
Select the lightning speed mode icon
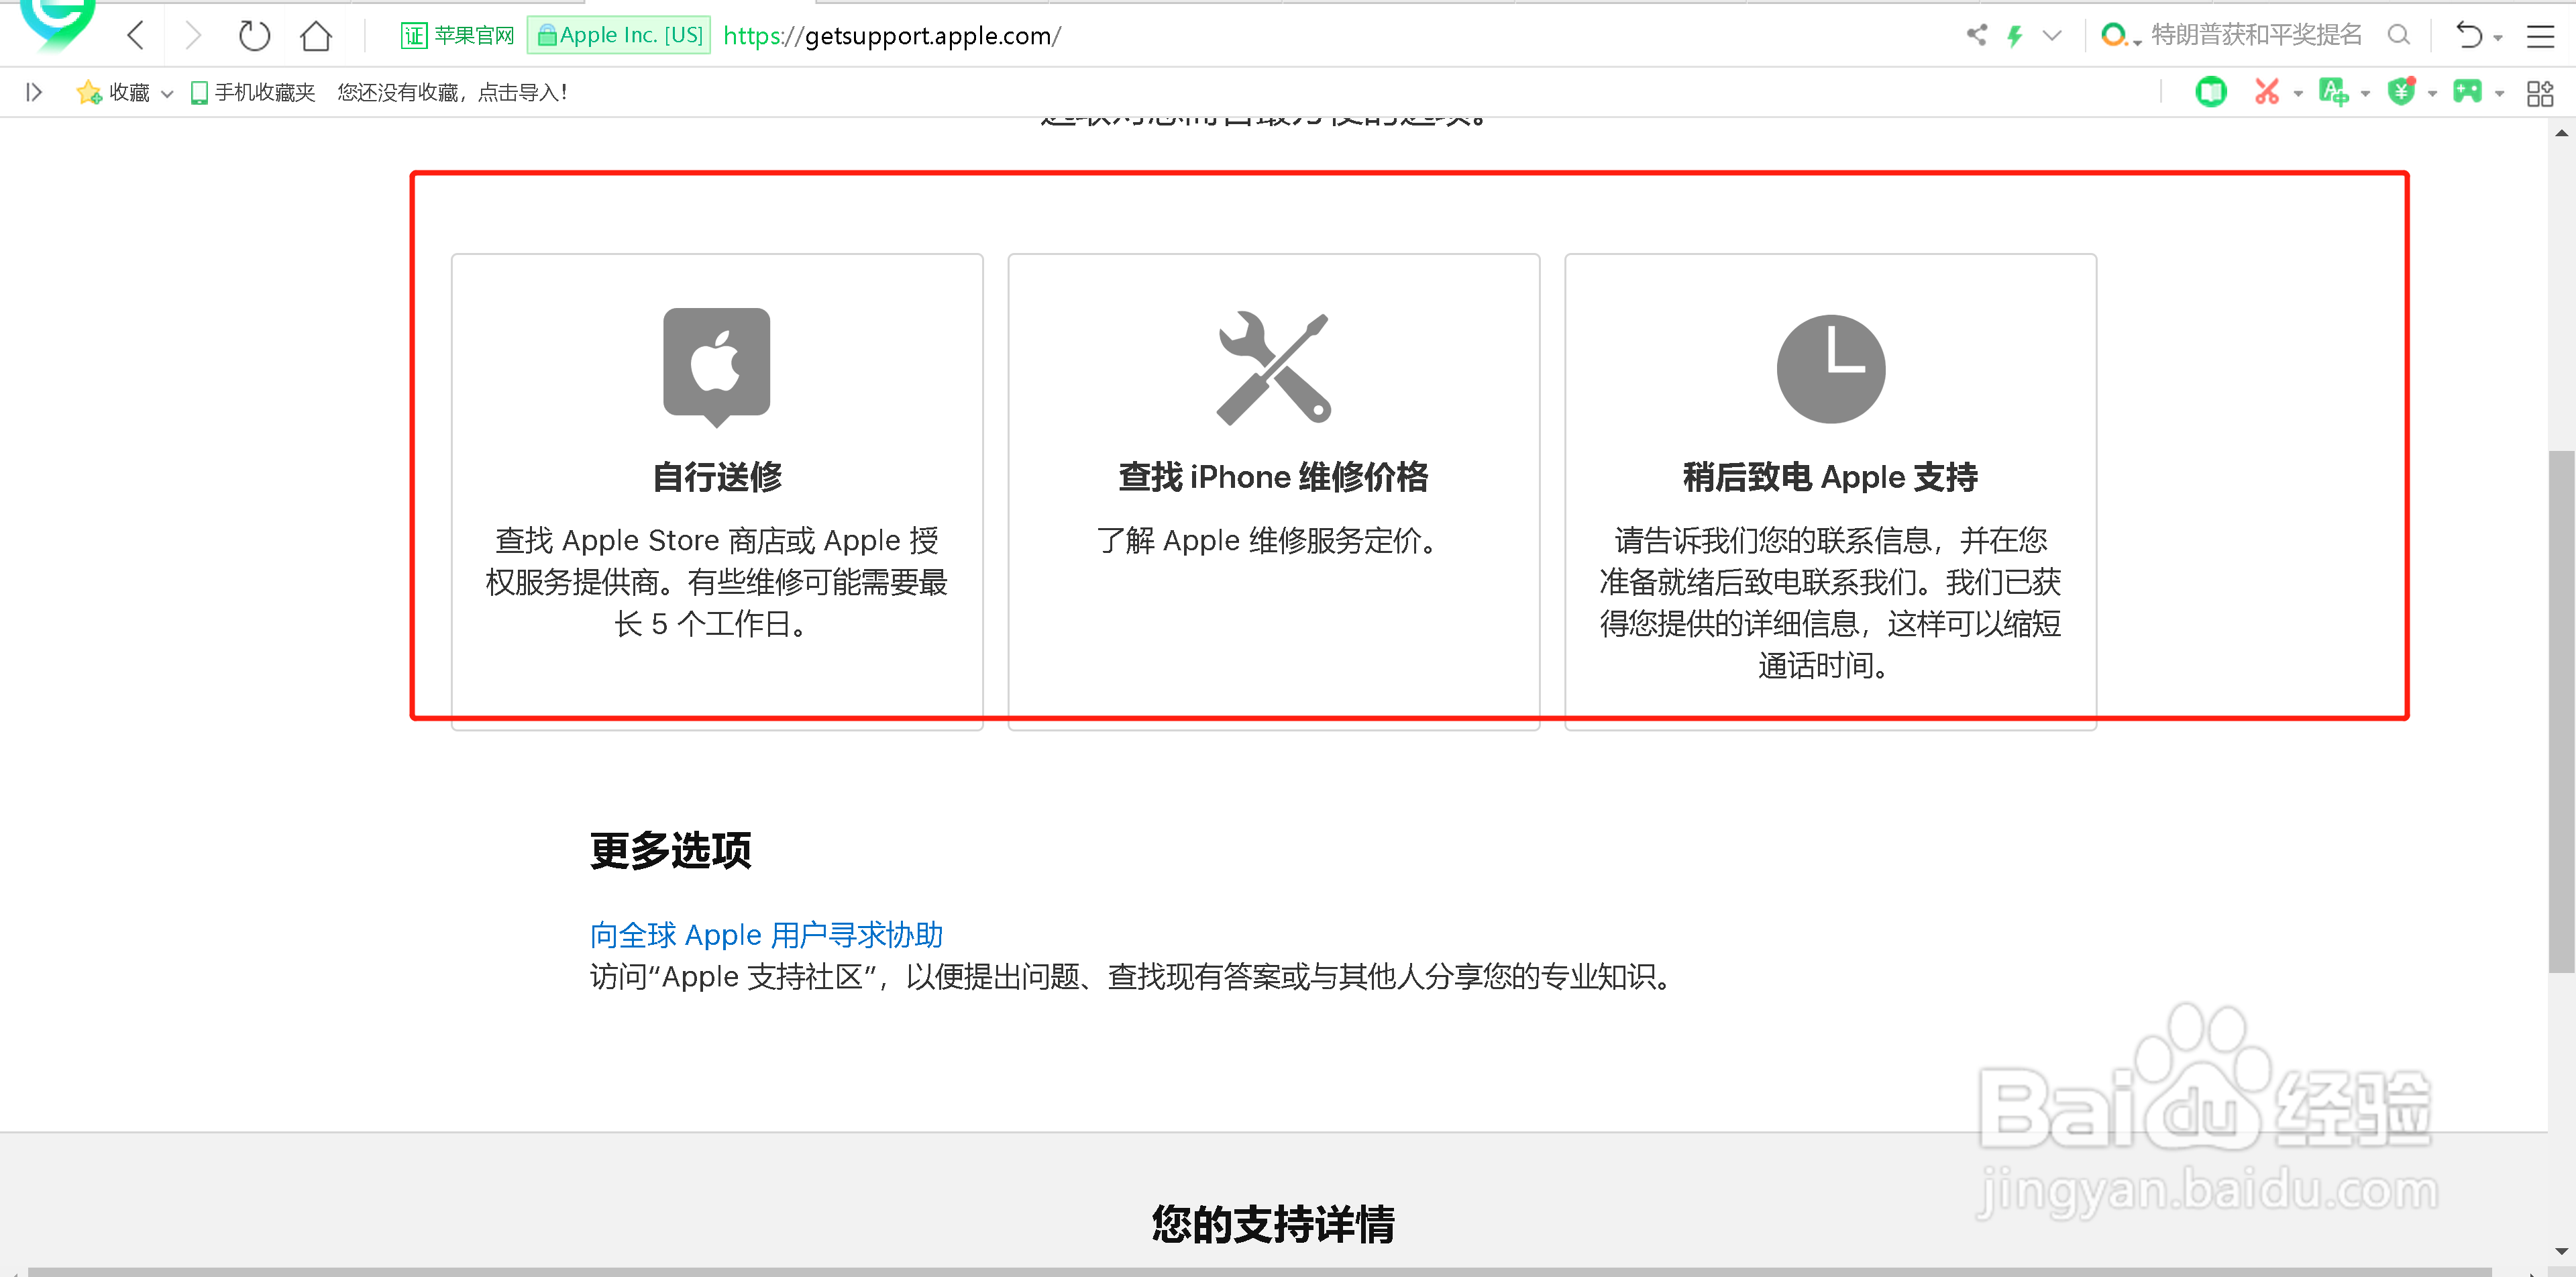(2015, 35)
